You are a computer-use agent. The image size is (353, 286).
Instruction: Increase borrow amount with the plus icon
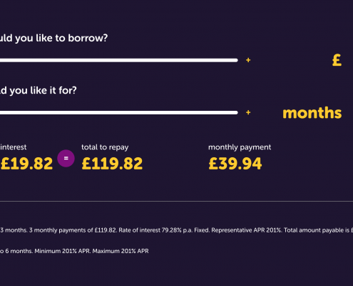point(248,60)
